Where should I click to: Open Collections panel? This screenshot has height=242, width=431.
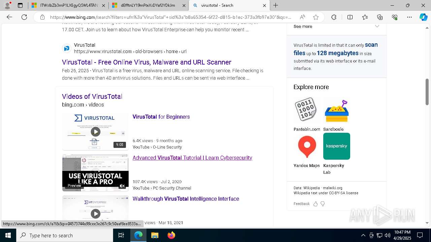pyautogui.click(x=380, y=17)
